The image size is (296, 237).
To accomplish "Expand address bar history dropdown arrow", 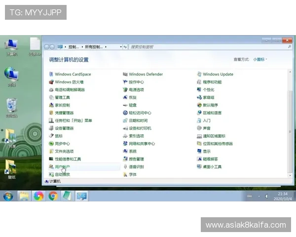I will pyautogui.click(x=121, y=47).
